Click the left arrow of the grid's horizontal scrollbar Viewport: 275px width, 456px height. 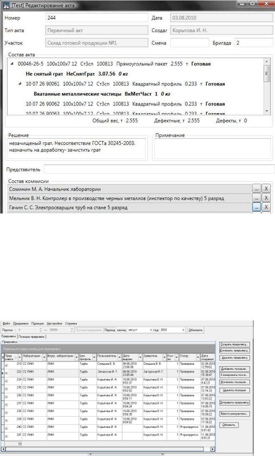coord(4,448)
